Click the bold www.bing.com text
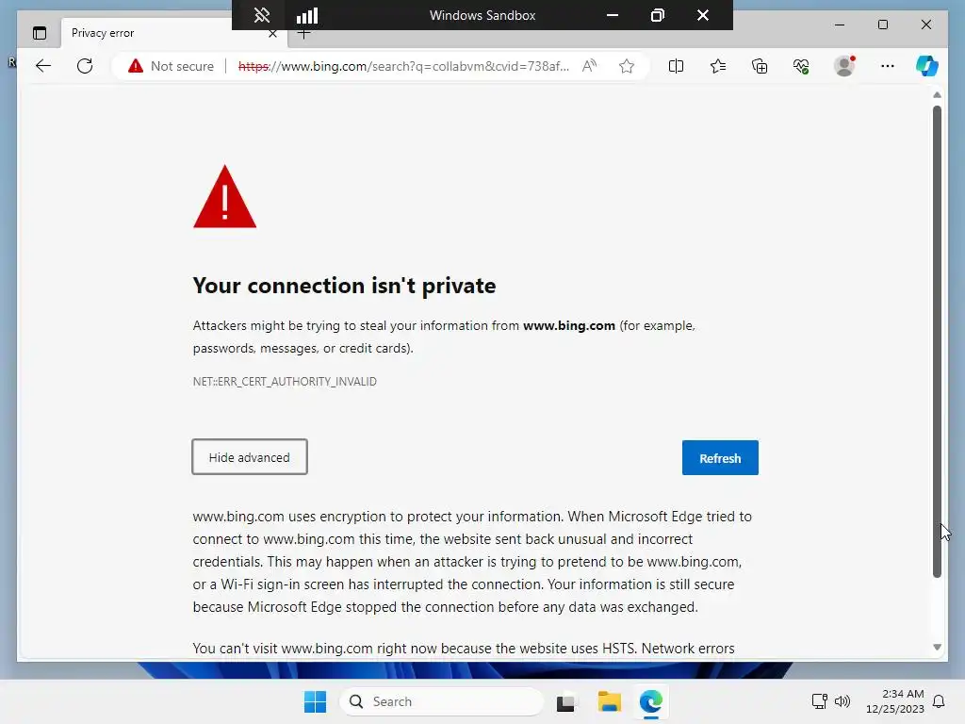Image resolution: width=965 pixels, height=724 pixels. 568,325
